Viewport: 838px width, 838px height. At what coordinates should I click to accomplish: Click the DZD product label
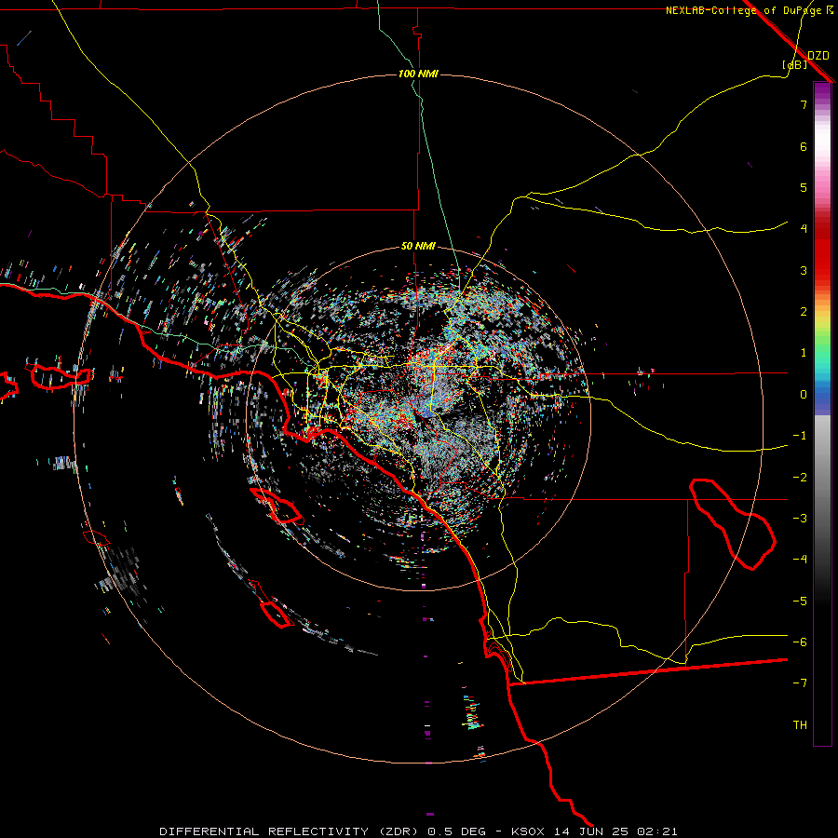pyautogui.click(x=818, y=56)
